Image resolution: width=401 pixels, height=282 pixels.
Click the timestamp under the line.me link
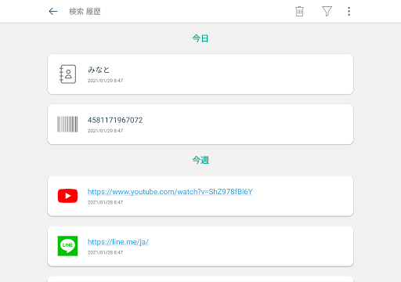(105, 252)
